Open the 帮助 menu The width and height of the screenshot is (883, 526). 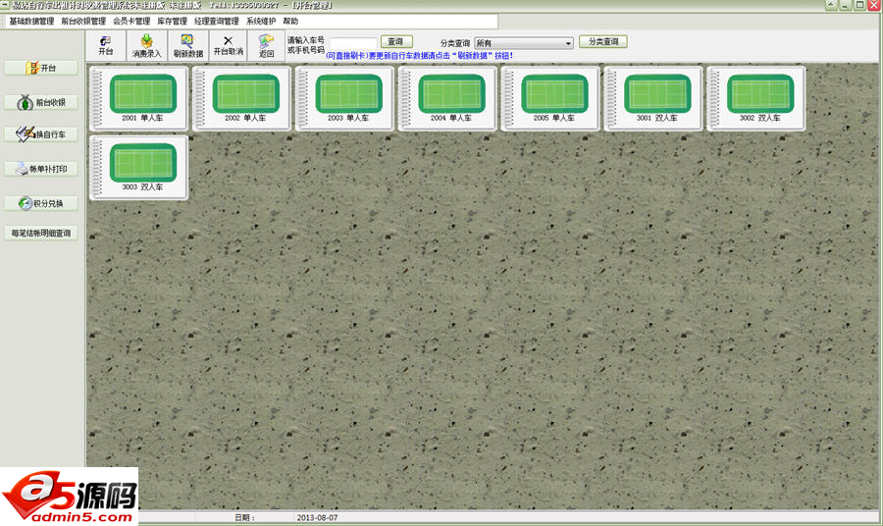click(x=290, y=21)
